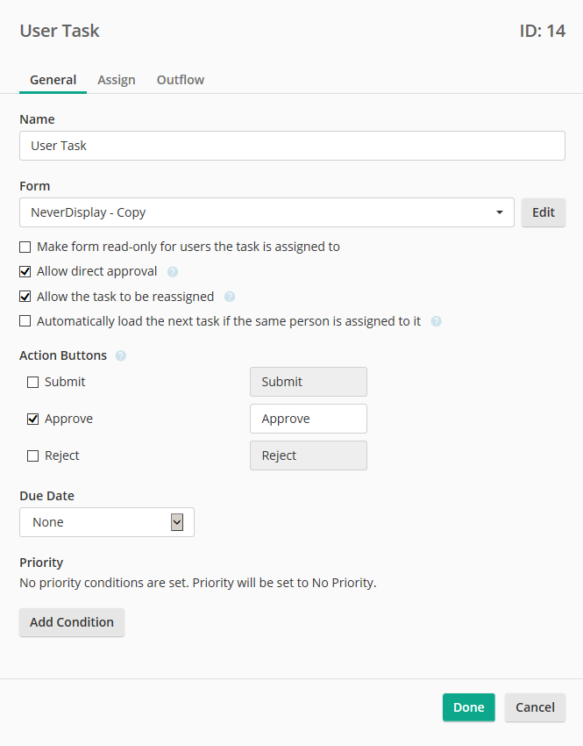Check the Reject action button checkbox
Image resolution: width=583 pixels, height=746 pixels.
tap(33, 456)
